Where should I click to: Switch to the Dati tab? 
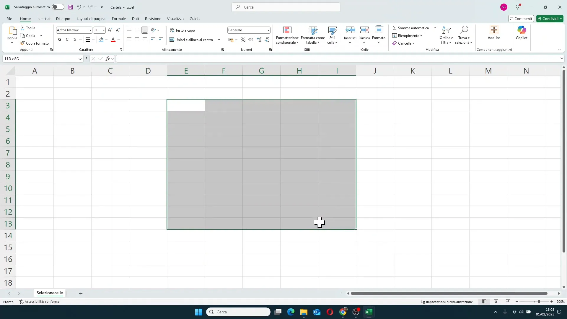(x=135, y=19)
